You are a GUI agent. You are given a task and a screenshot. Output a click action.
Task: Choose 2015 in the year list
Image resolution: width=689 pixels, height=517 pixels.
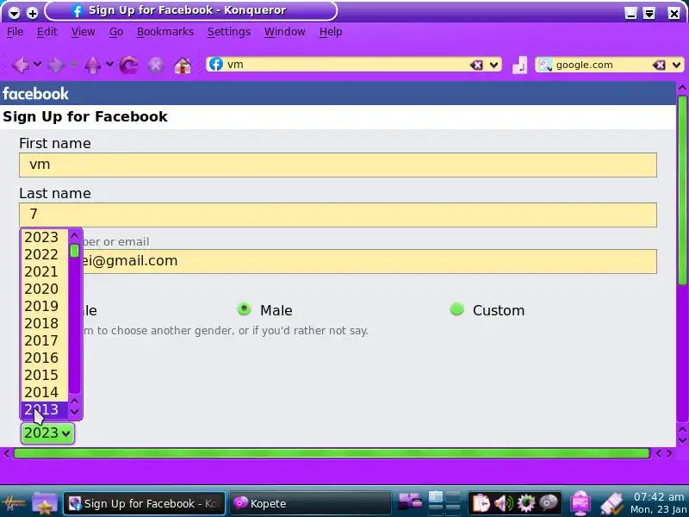coord(45,375)
